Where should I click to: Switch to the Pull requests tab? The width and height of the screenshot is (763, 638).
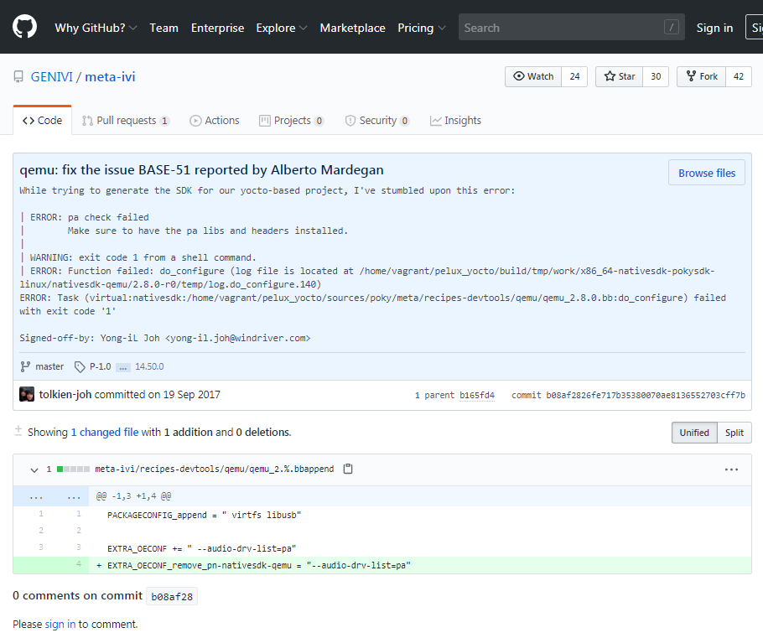coord(125,120)
